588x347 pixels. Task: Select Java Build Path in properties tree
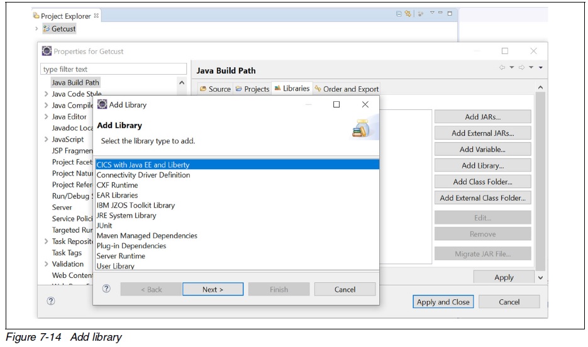(75, 82)
